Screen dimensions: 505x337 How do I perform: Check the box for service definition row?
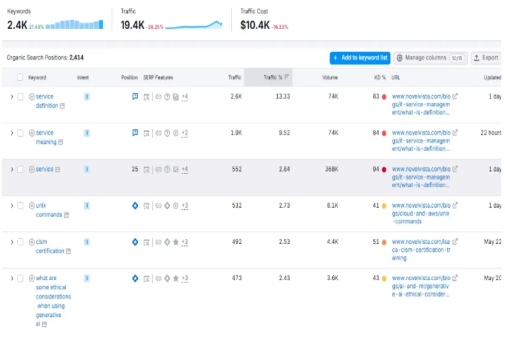click(20, 97)
